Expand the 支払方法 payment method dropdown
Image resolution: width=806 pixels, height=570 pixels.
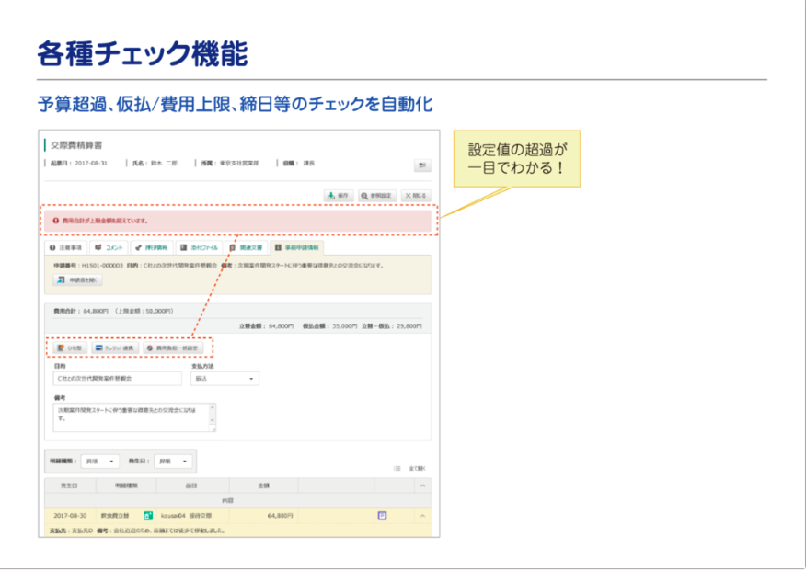coord(225,378)
